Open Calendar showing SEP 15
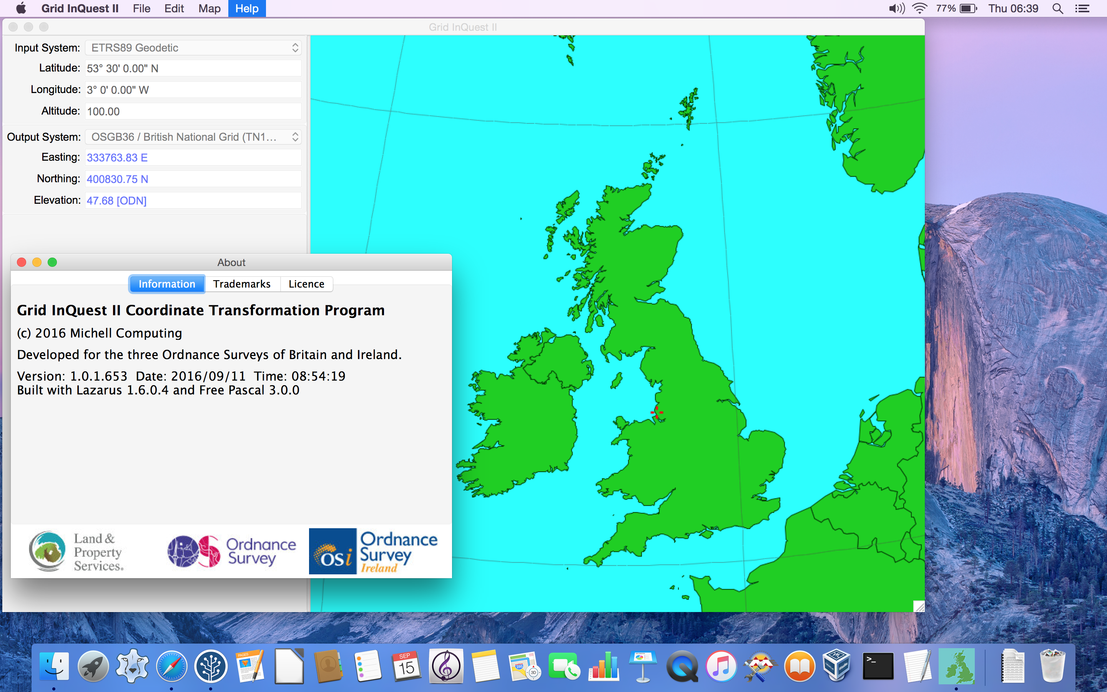Image resolution: width=1107 pixels, height=692 pixels. [x=407, y=666]
